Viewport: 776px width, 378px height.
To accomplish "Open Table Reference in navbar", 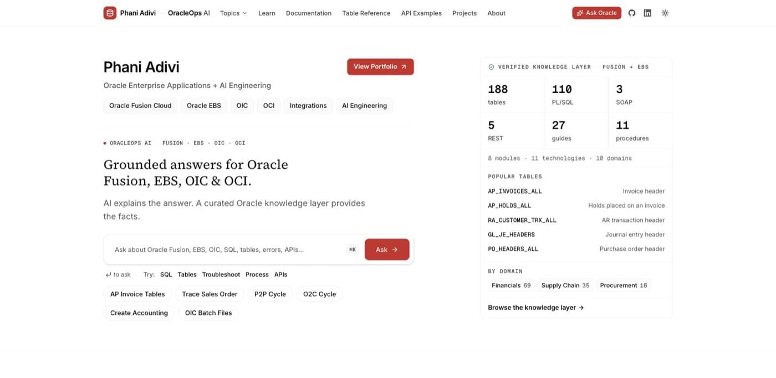I will pos(366,13).
